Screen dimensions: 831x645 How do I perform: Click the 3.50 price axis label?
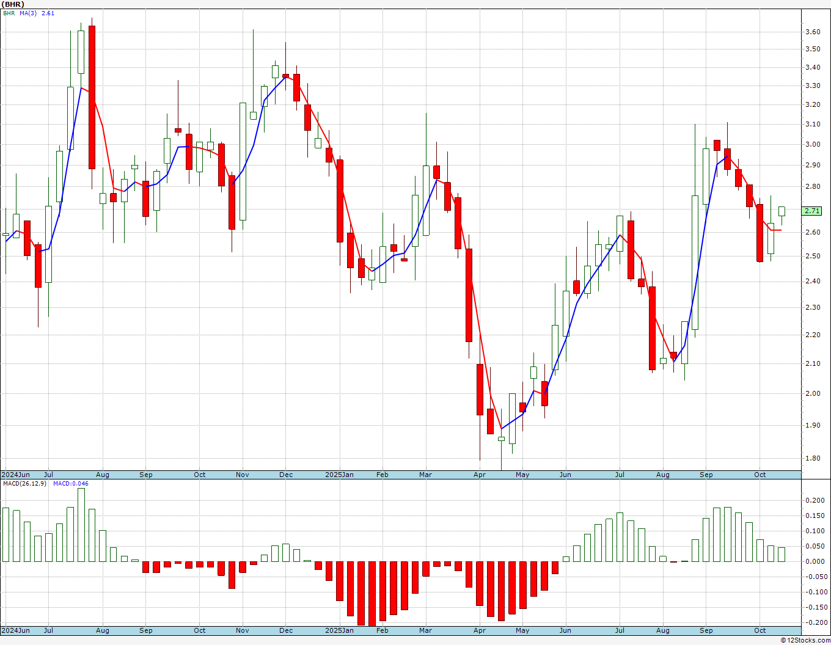(813, 49)
